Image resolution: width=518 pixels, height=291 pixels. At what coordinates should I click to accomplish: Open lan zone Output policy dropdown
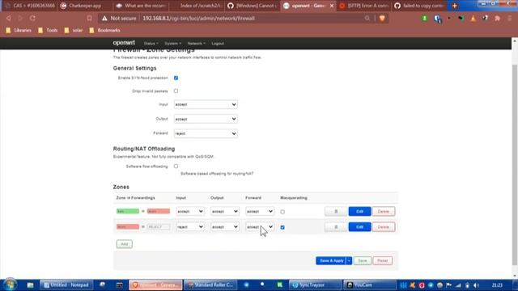225,211
